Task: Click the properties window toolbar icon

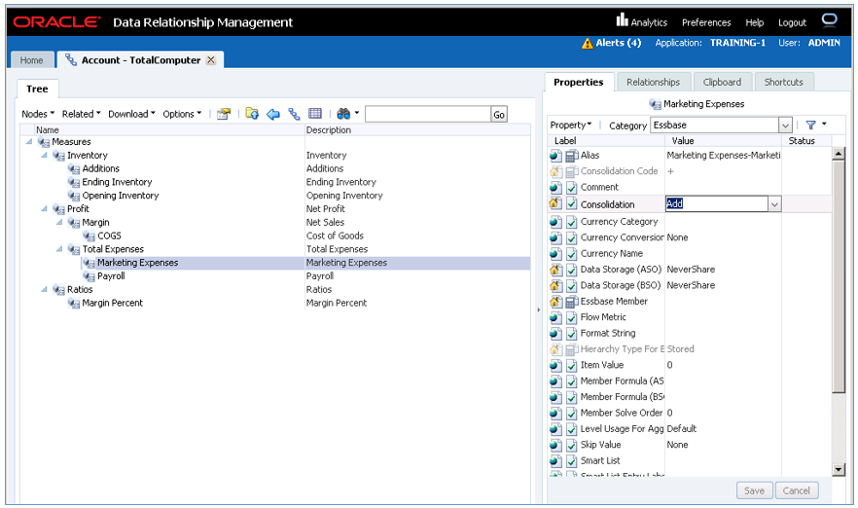Action: click(x=224, y=114)
